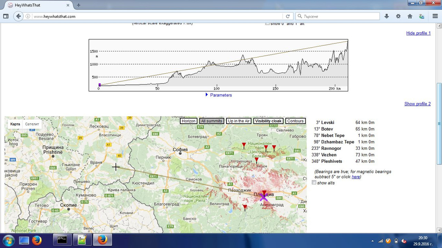Toggle the Visibility cloak overlay
The image size is (442, 248).
(x=268, y=121)
